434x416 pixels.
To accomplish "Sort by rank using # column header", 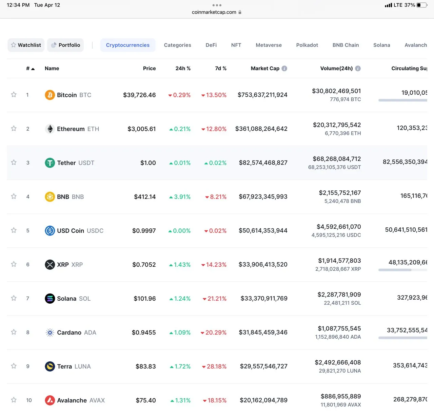I will point(30,69).
